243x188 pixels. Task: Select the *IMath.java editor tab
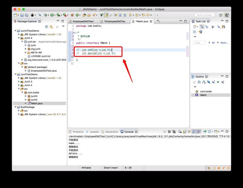[x=142, y=21]
